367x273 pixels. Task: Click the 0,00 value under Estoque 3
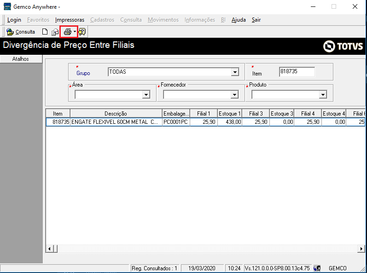click(x=281, y=122)
